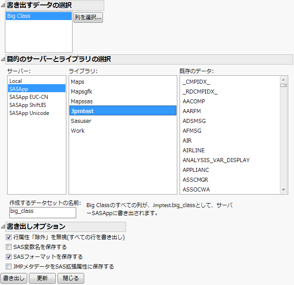Toggle 行属性「除外」を無視 checkbox
This screenshot has height=285, width=294.
coord(8,237)
